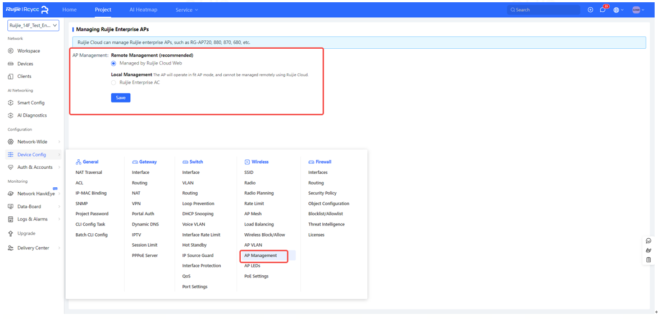658x319 pixels.
Task: Expand Logs & Alarms submenu chevron
Action: click(x=59, y=219)
